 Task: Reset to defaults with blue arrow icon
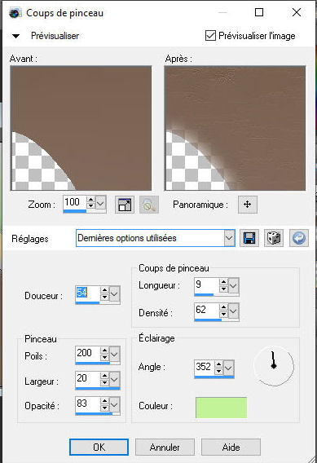coord(299,238)
